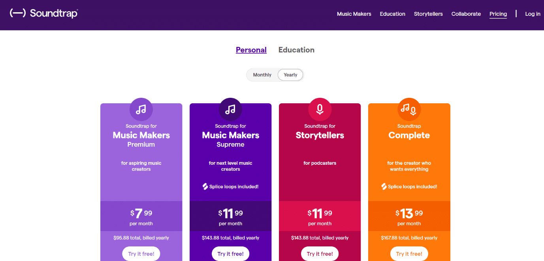Click "Splice loops included!" on Supreme card
544x261 pixels.
(234, 186)
